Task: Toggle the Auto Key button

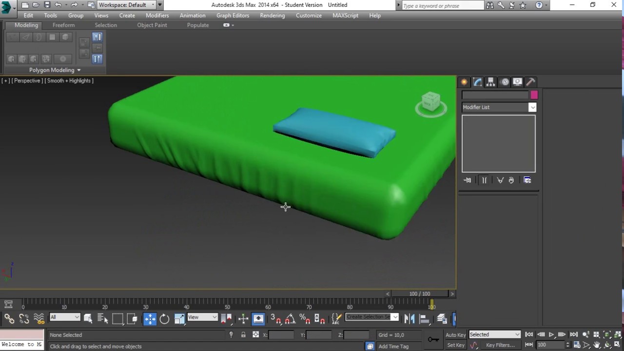Action: tap(456, 335)
